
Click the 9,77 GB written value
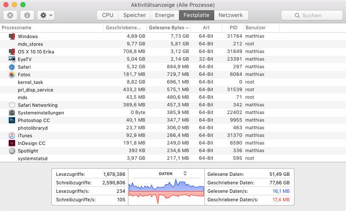pyautogui.click(x=136, y=44)
